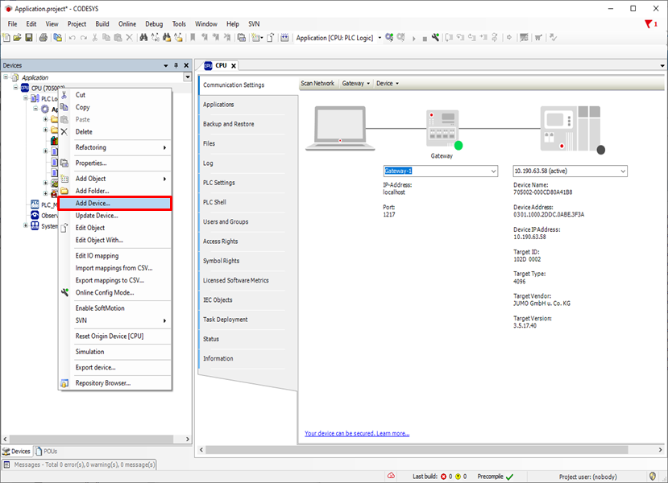668x483 pixels.
Task: Save the project with the floppy icon
Action: 28,38
